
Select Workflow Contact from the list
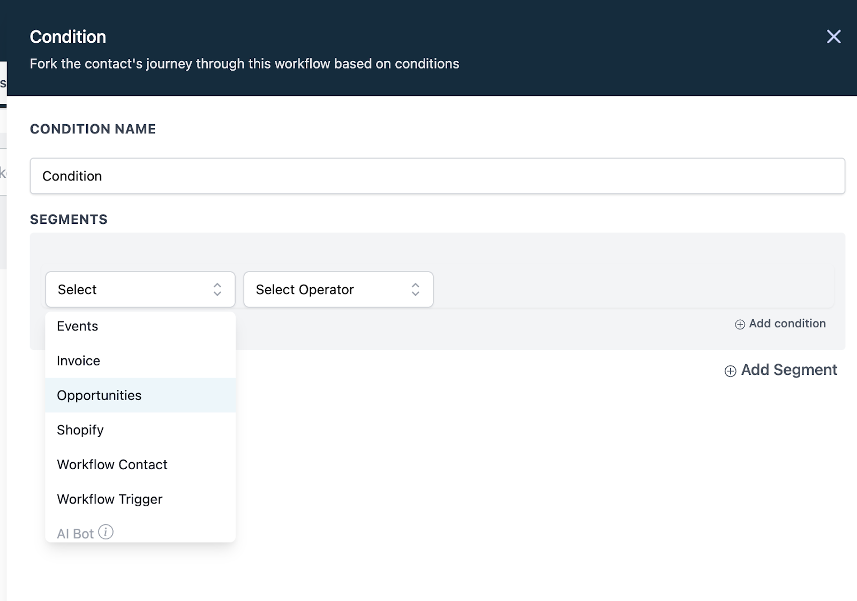pyautogui.click(x=112, y=464)
